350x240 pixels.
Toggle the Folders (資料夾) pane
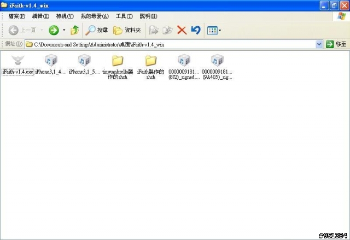[127, 30]
